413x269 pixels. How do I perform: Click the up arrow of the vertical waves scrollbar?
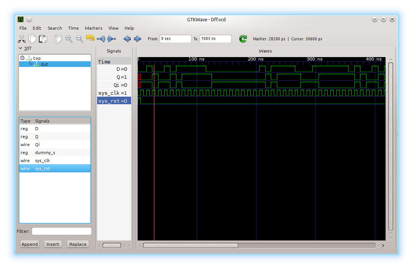pyautogui.click(x=391, y=59)
